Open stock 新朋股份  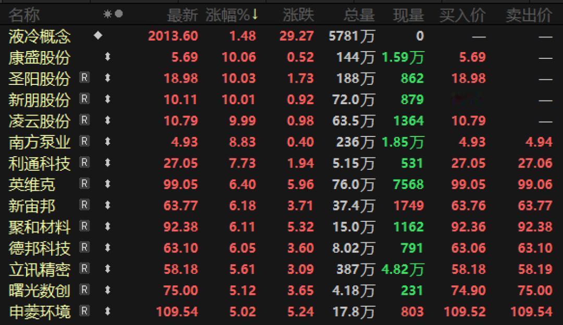point(40,100)
